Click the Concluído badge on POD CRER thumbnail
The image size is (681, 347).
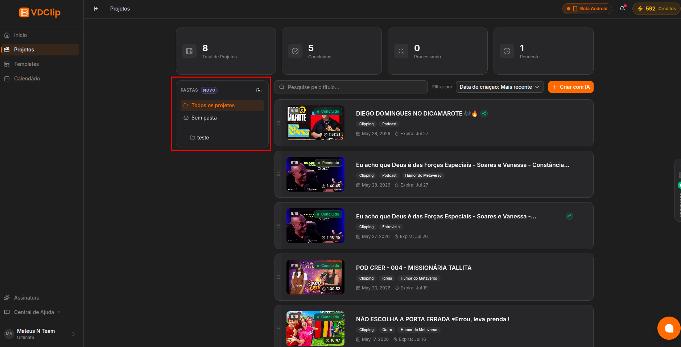click(328, 266)
